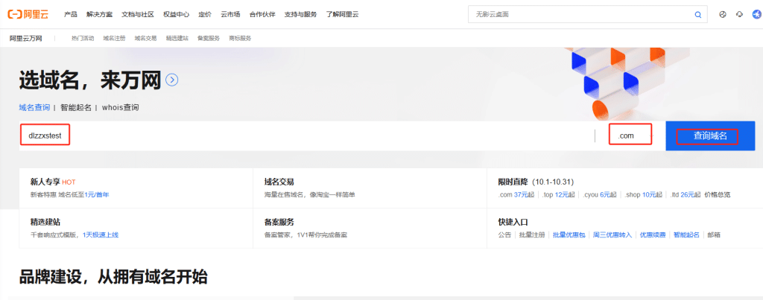The image size is (763, 300).
Task: Click the .com 37元起 price link
Action: pyautogui.click(x=516, y=194)
